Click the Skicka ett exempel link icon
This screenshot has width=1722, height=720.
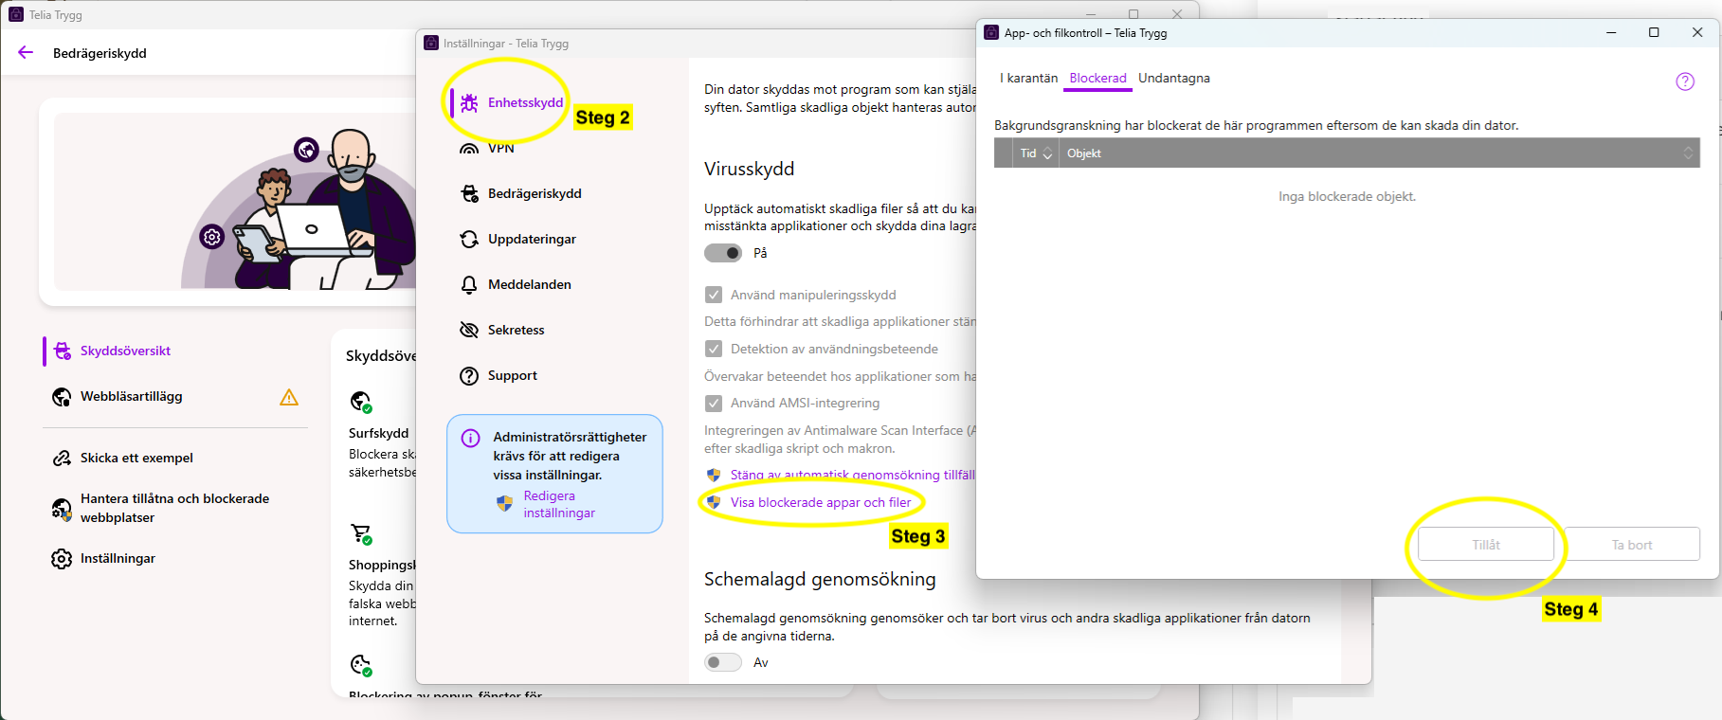[62, 458]
